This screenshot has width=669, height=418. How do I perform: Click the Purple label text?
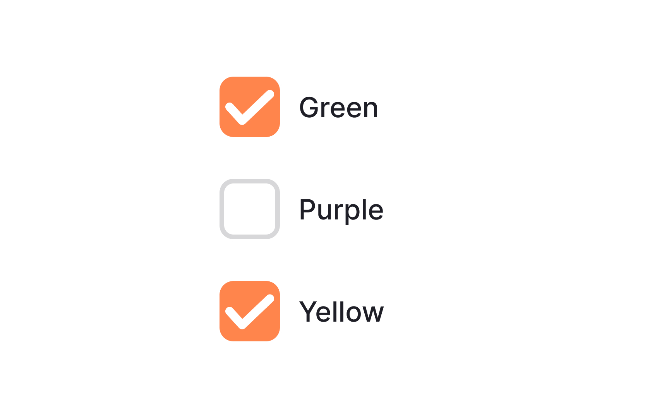(341, 209)
